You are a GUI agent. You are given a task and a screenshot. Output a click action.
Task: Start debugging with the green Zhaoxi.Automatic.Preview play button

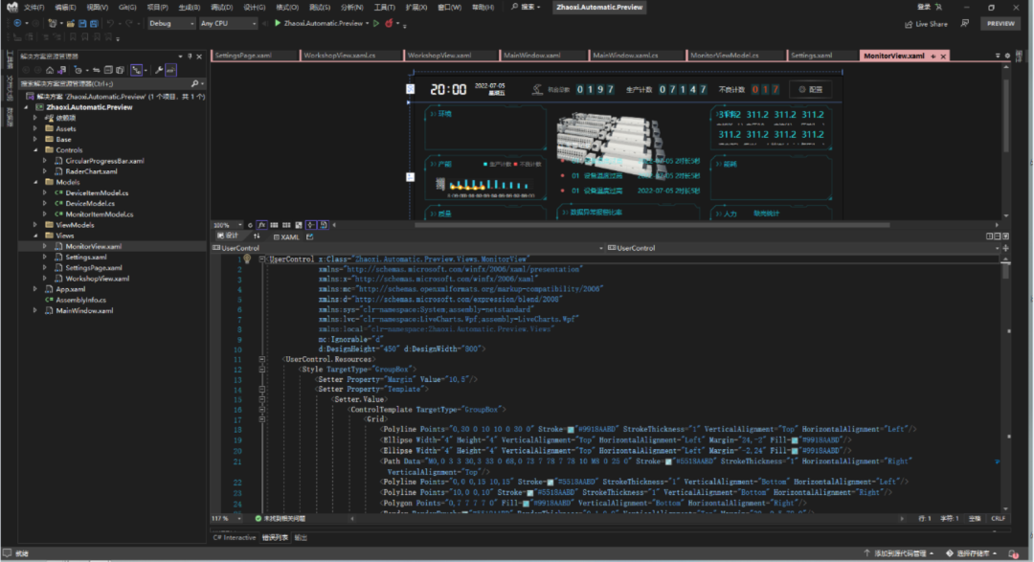(x=277, y=23)
